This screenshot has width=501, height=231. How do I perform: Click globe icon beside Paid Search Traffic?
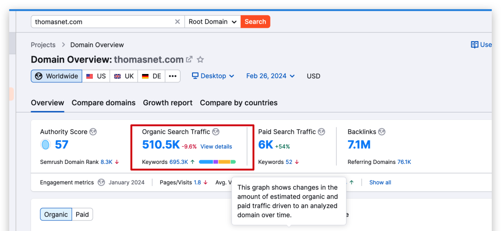(x=321, y=132)
